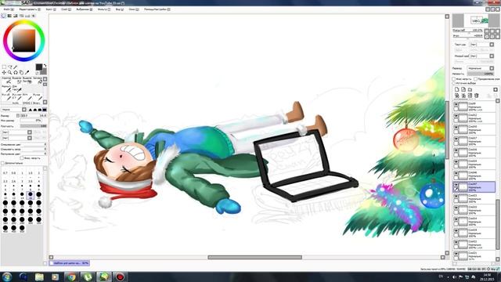Open Windows Explorer from taskbar

[39, 277]
